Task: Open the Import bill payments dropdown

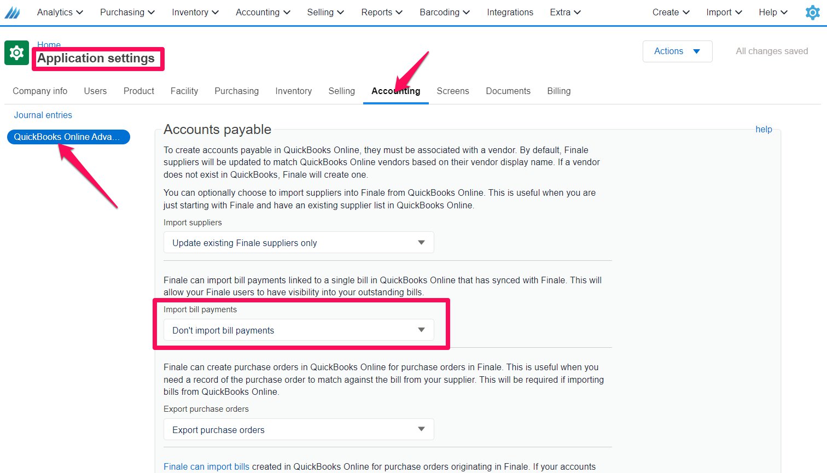Action: [x=299, y=330]
